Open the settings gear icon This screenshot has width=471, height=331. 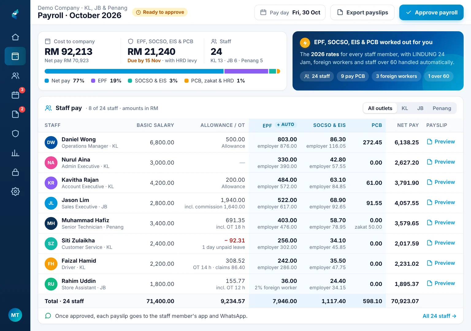click(15, 191)
